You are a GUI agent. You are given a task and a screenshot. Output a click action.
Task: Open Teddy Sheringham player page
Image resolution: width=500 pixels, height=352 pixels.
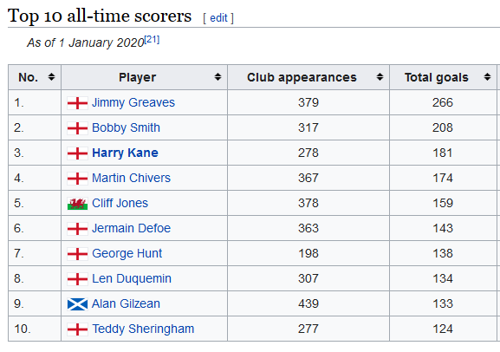143,329
